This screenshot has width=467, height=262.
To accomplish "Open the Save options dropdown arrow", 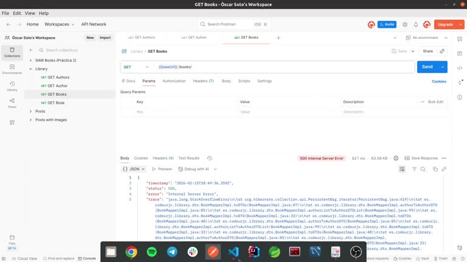I will [x=413, y=51].
